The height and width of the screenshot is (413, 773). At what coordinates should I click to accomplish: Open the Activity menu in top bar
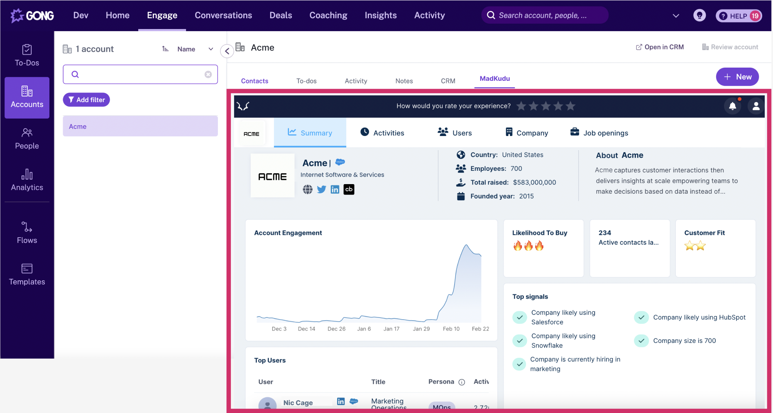click(x=429, y=15)
